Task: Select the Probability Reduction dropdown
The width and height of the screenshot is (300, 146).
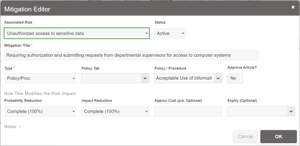Action: 40,112
